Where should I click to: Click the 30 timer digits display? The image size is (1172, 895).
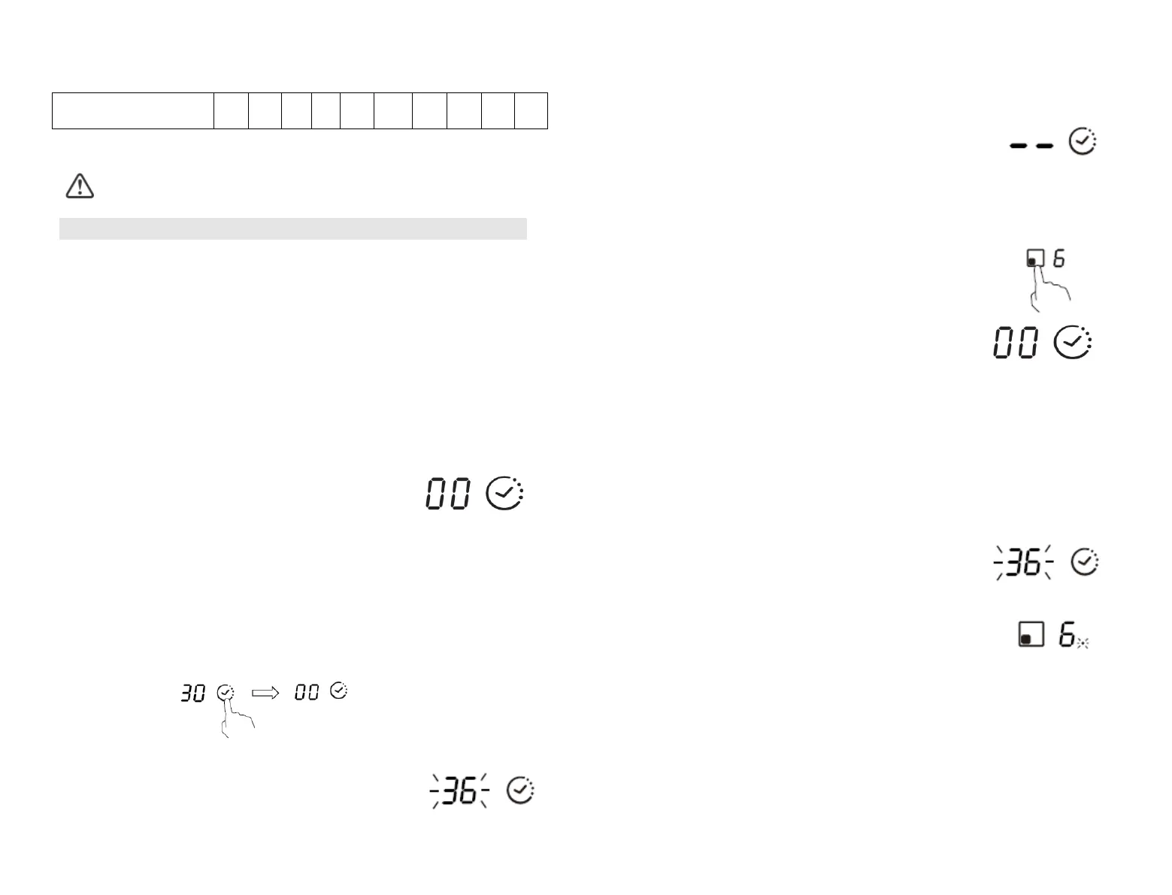[x=193, y=694]
